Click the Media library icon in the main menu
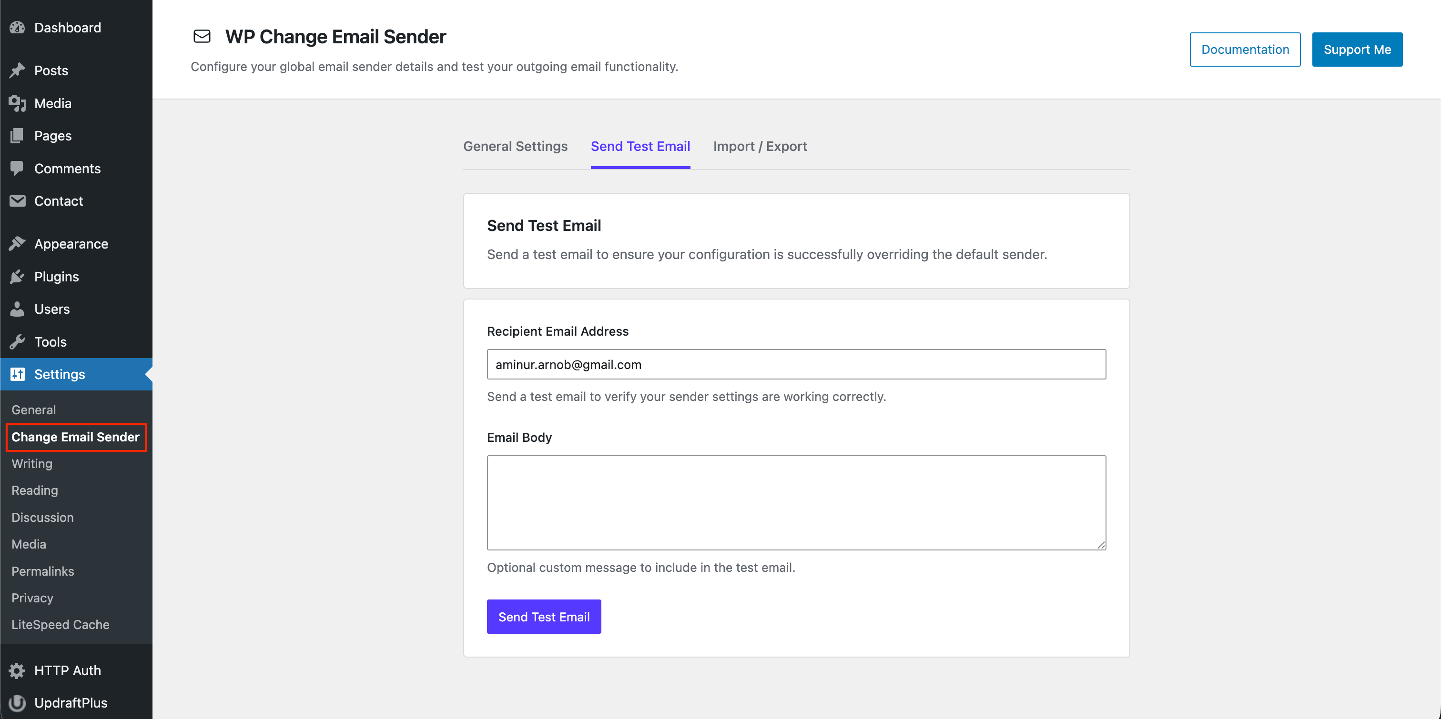The image size is (1441, 719). coord(17,103)
